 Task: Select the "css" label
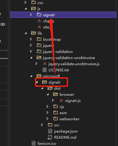point(40,3)
